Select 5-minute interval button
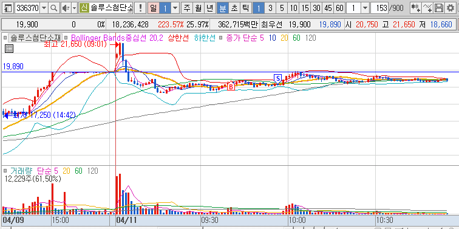Image resolution: width=459 pixels, height=229 pixels. pos(282,8)
